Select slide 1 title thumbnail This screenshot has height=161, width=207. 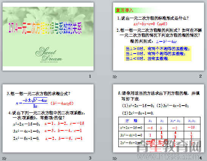(x=48, y=37)
